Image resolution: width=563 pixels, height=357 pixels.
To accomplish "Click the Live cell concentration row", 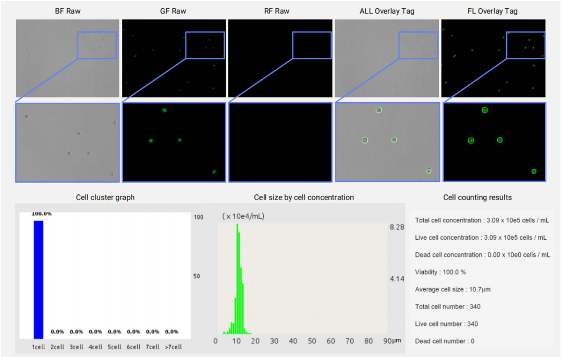I will (482, 238).
